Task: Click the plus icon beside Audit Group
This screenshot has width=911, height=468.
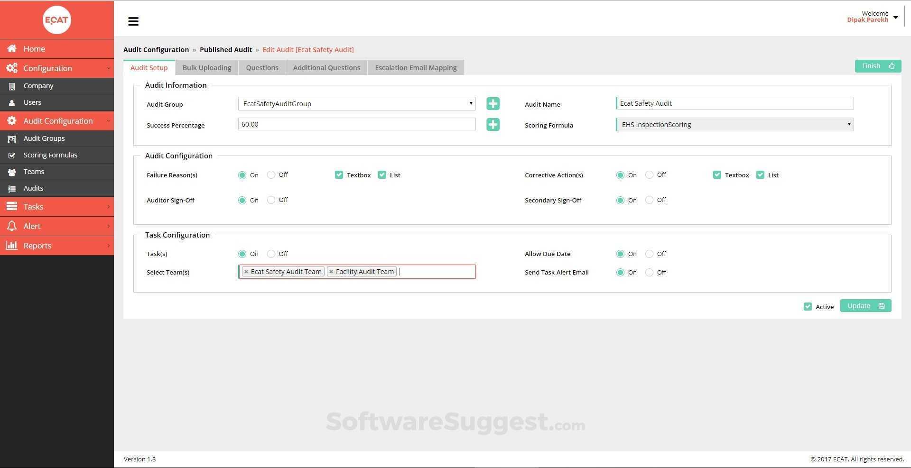Action: click(493, 103)
